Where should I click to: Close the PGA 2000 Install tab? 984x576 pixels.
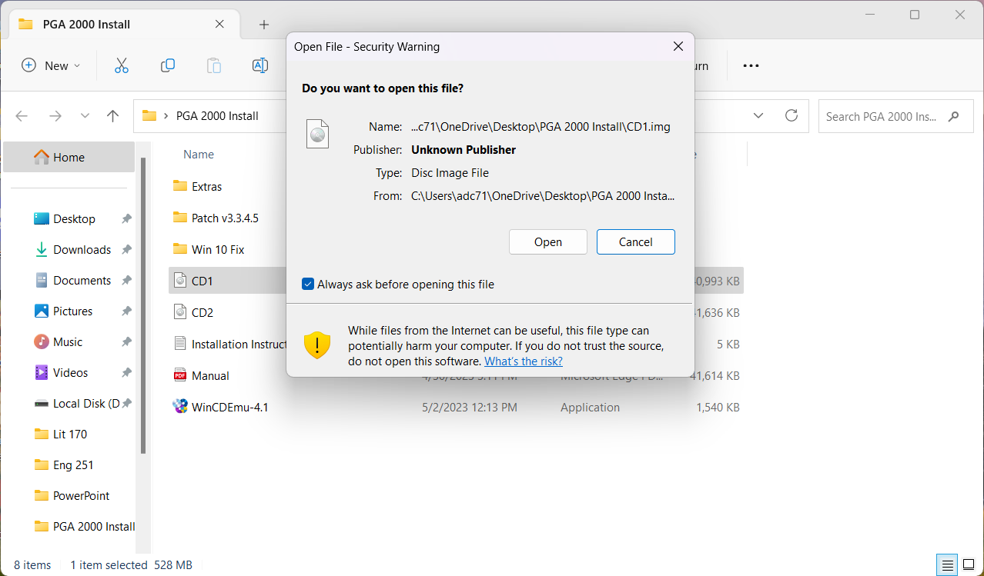click(x=219, y=24)
